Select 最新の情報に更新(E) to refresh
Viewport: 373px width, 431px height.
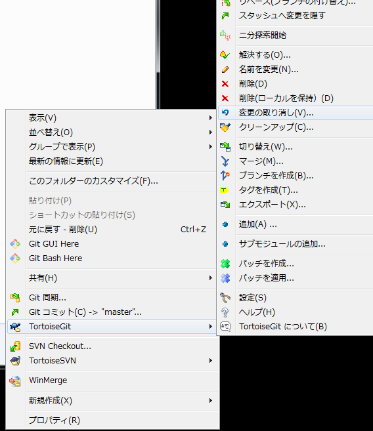tap(112, 161)
